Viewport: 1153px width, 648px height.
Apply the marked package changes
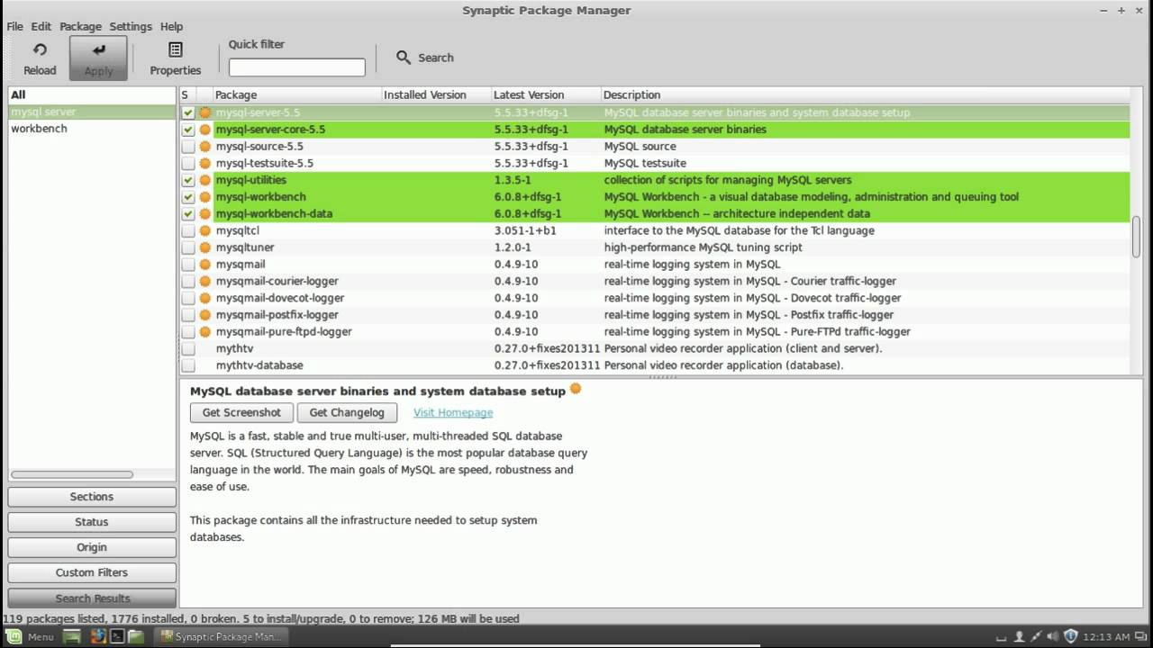[98, 58]
